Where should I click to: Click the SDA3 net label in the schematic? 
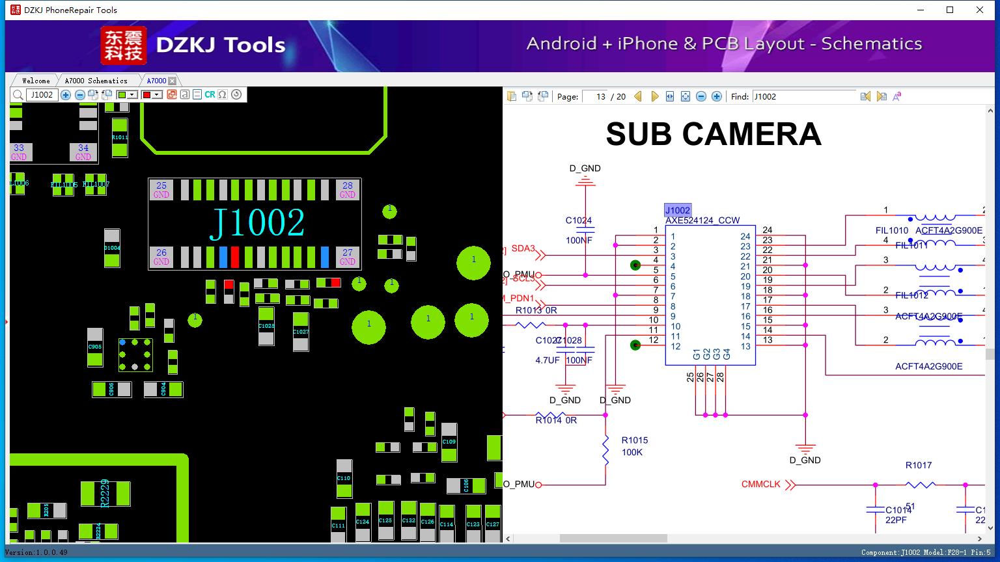click(x=523, y=248)
